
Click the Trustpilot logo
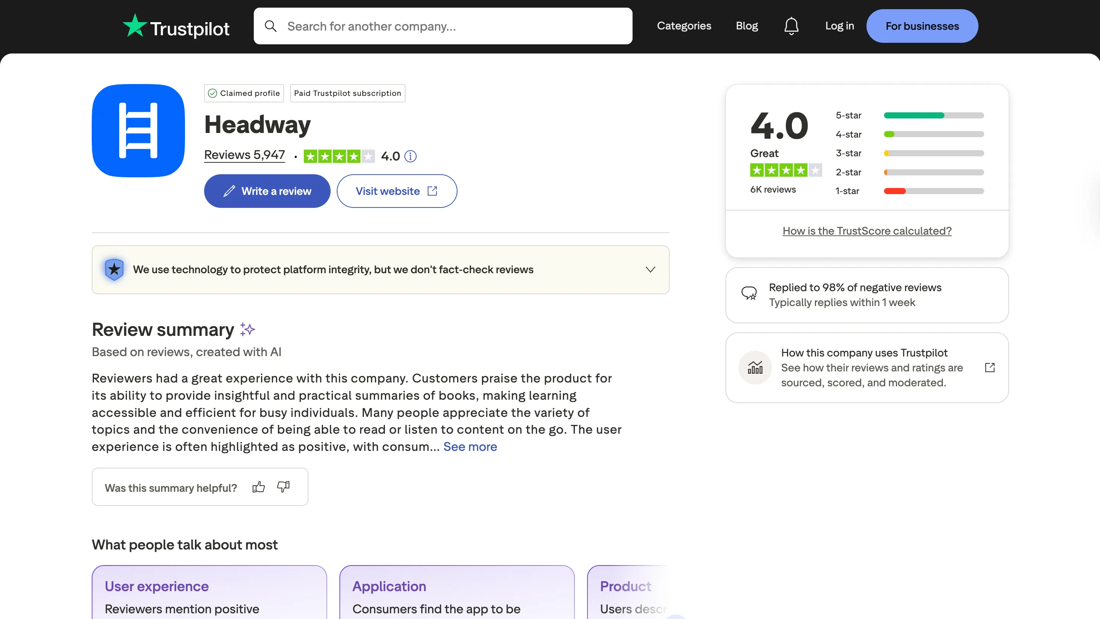(x=176, y=26)
